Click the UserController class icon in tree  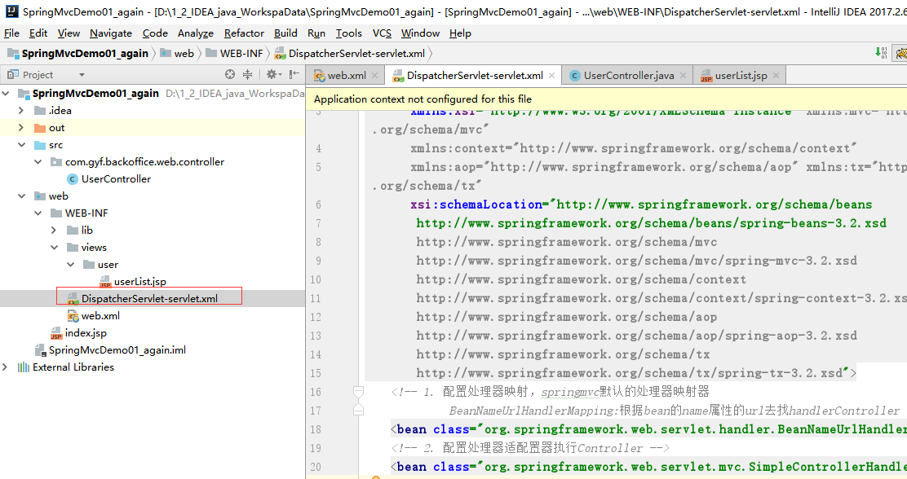[73, 179]
